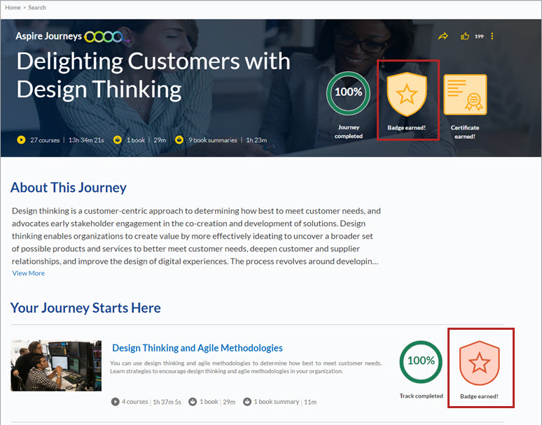Click the Certificate earned icon
Viewport: 542px width, 425px height.
click(x=464, y=95)
